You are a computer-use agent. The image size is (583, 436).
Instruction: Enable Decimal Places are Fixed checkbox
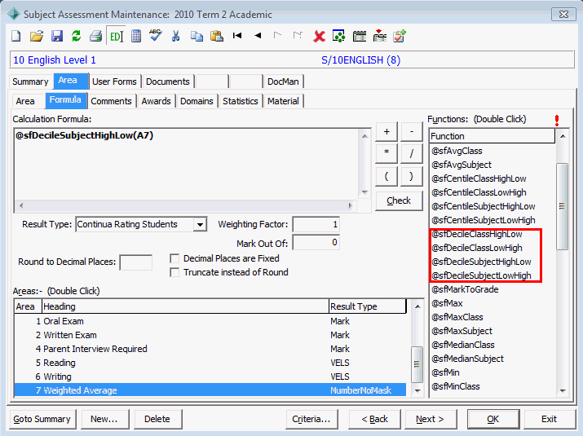(174, 258)
